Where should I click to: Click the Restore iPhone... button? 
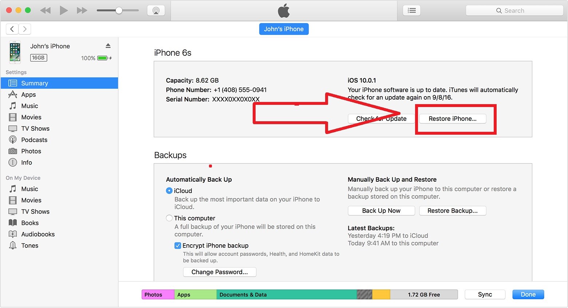click(x=453, y=119)
